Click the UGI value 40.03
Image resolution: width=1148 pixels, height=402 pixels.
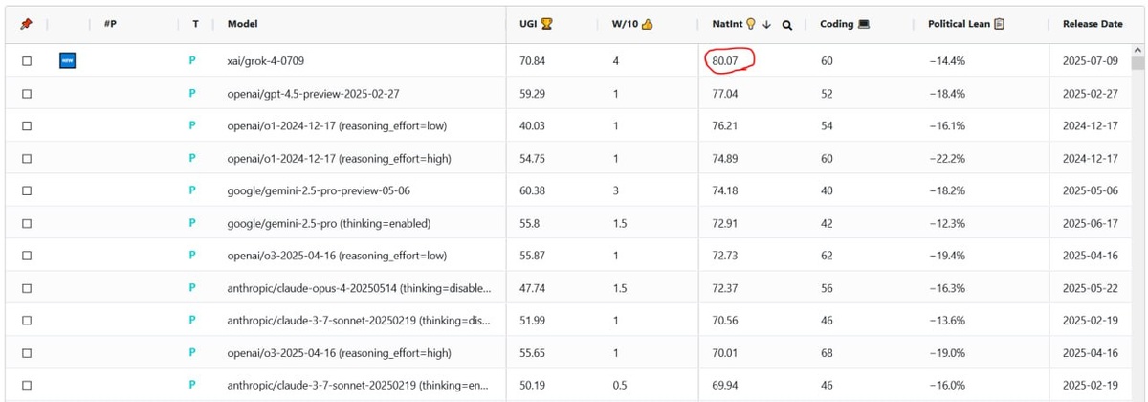(x=532, y=126)
